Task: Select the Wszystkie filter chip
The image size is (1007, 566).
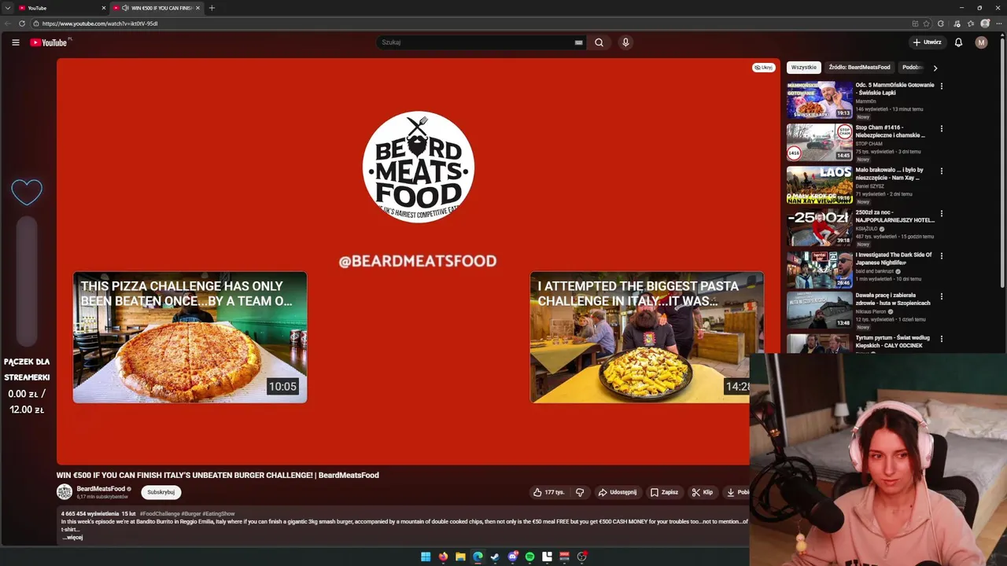Action: coord(804,68)
